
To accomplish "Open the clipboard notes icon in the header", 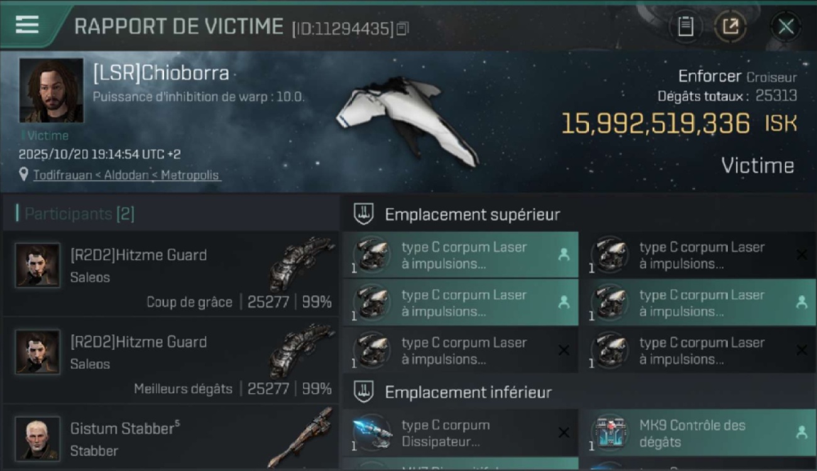I will (x=686, y=26).
